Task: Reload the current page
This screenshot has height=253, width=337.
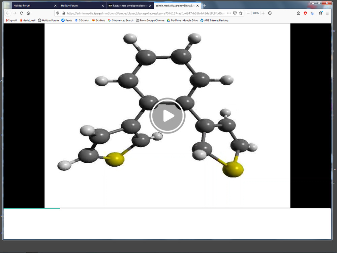Action: click(x=22, y=13)
